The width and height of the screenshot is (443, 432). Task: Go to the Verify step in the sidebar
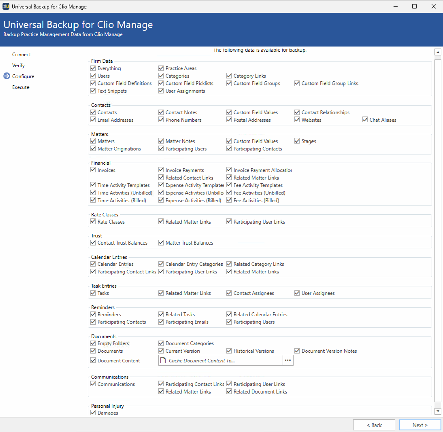(x=19, y=65)
